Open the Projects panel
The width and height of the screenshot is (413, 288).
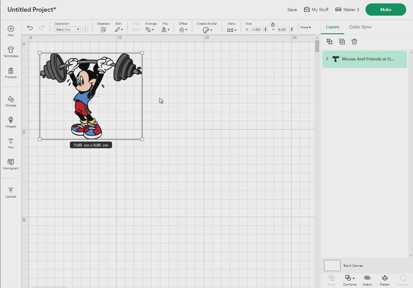(x=11, y=73)
